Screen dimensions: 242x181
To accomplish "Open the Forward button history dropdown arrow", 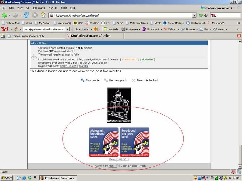I will (x=21, y=15).
